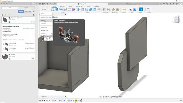The width and height of the screenshot is (183, 103).
Task: Select the highlighted yellow timeline feature
Action: 76,100
